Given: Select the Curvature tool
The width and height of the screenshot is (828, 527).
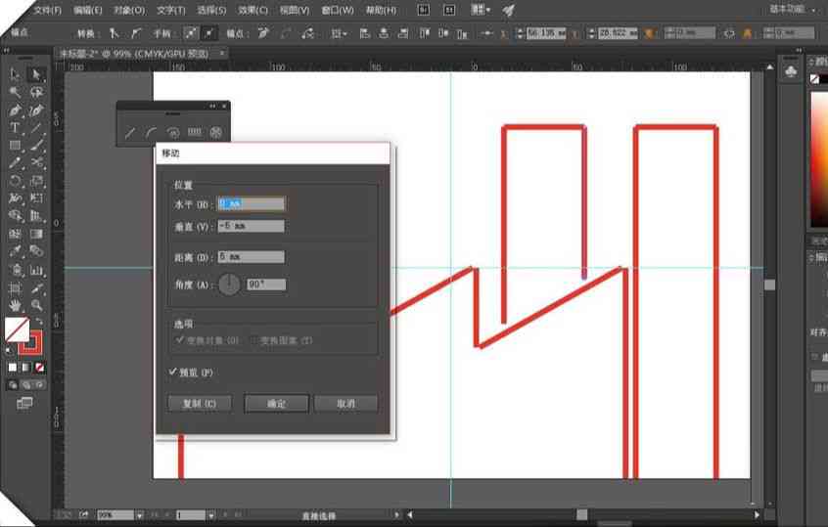Looking at the screenshot, I should pyautogui.click(x=36, y=110).
